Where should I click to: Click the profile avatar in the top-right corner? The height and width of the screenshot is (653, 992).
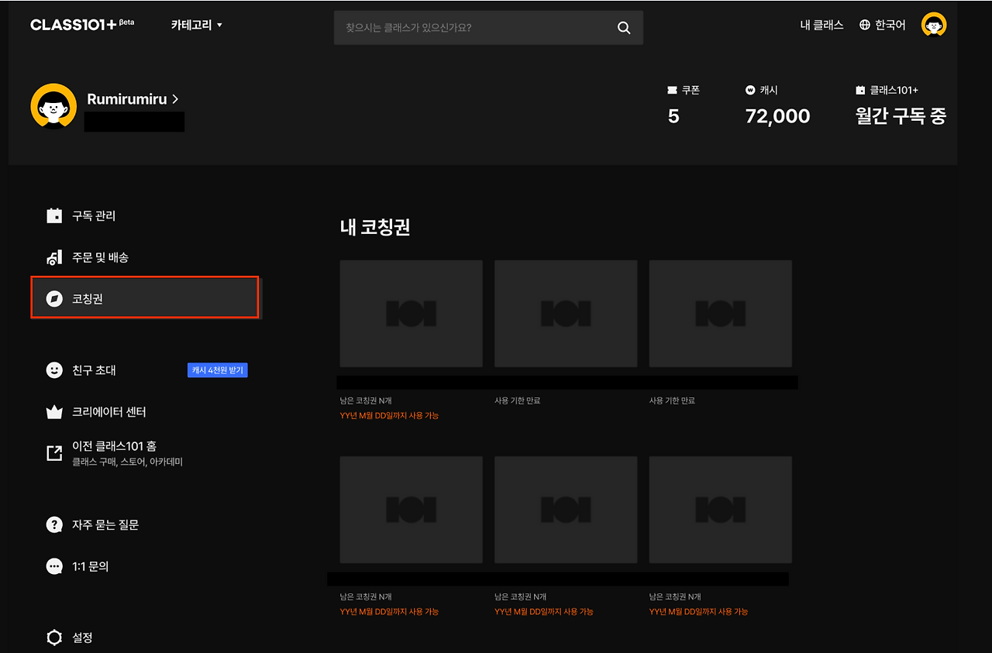coord(933,24)
